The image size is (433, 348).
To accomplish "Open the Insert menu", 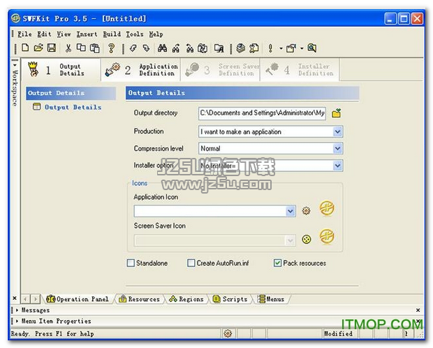I will point(87,34).
